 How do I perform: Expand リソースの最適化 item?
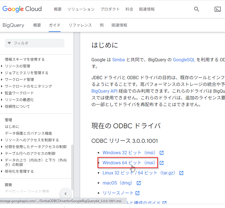(2, 100)
